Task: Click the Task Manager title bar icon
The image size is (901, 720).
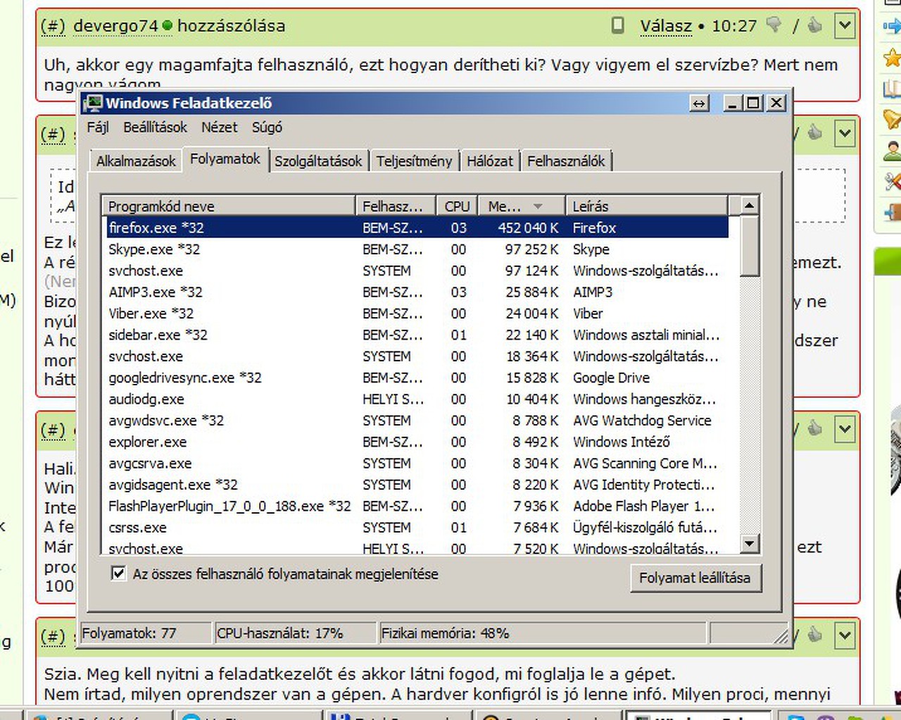Action: (x=93, y=104)
